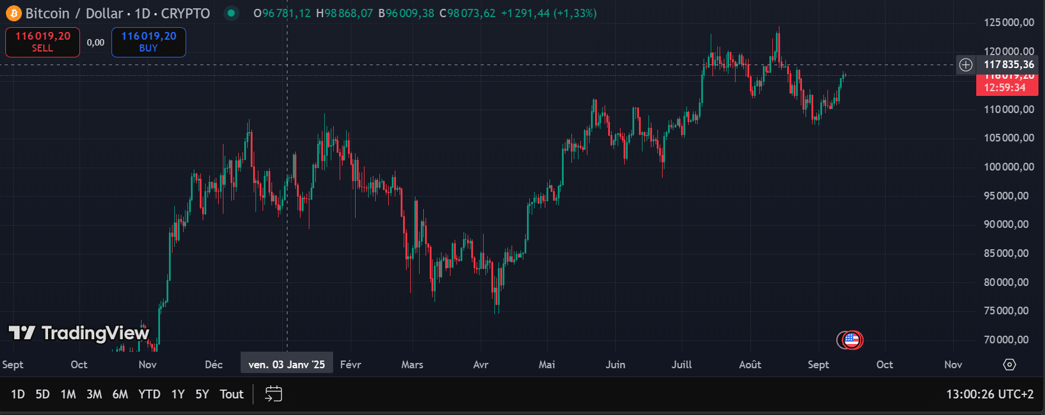Click the Bitcoin logo icon

click(13, 13)
